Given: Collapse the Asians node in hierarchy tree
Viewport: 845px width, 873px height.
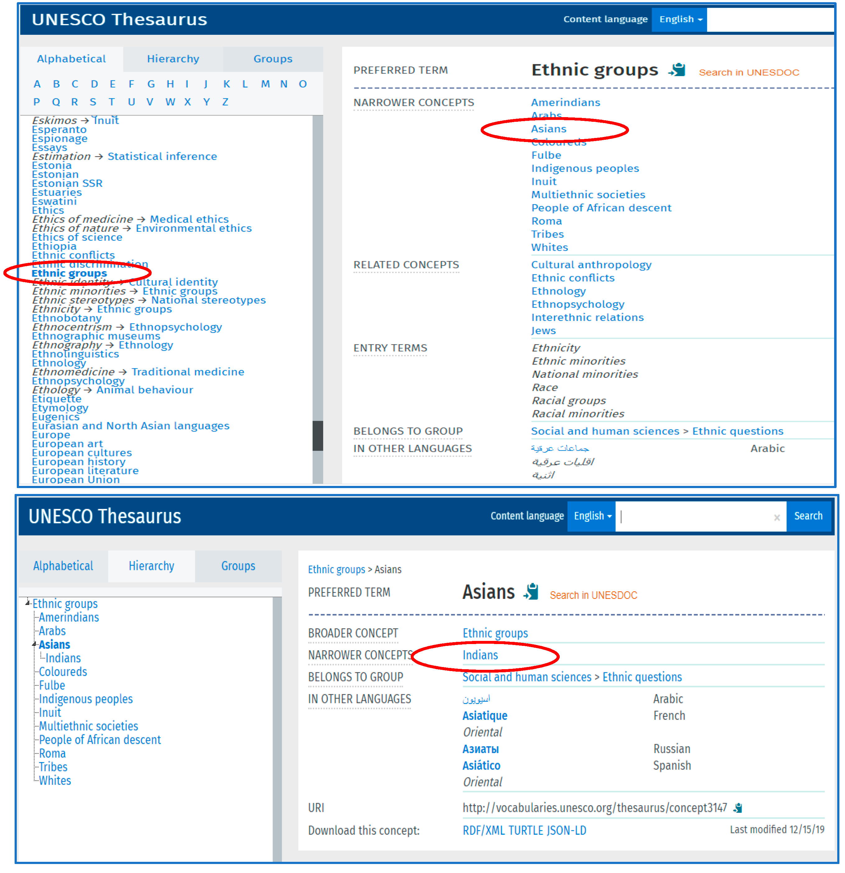Looking at the screenshot, I should [x=34, y=644].
